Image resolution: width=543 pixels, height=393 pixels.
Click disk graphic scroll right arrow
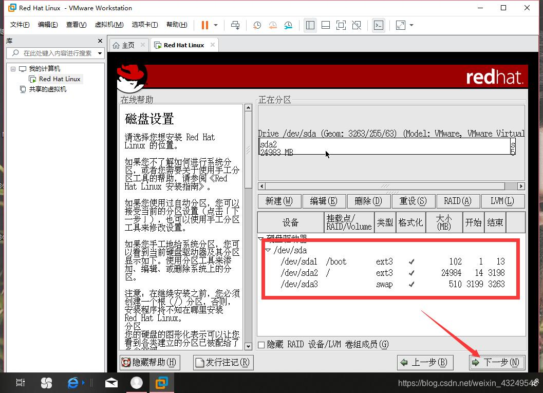tap(521, 186)
